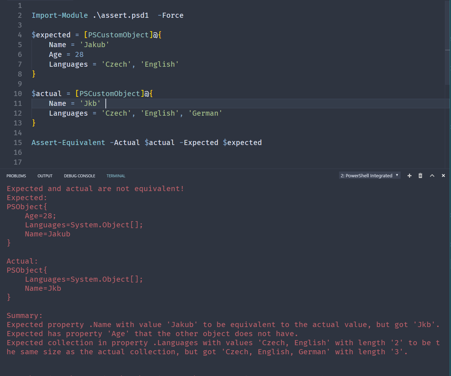Viewport: 451px width, 376px height.
Task: Switch to the OUTPUT tab
Action: pos(45,176)
